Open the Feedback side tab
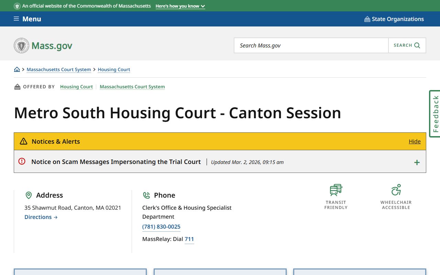This screenshot has height=275, width=440. point(435,114)
